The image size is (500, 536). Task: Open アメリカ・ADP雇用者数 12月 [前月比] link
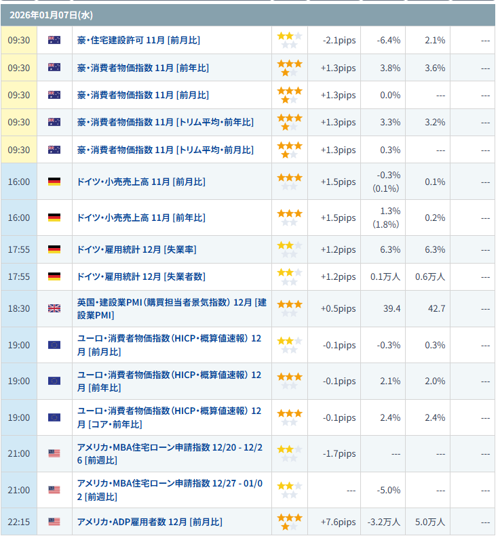tap(149, 522)
